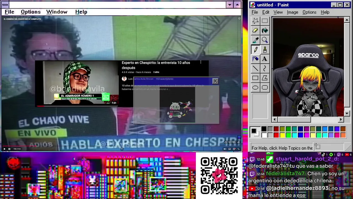
Task: Click El Admirador Número 1 video thumbnail
Action: pos(81,83)
